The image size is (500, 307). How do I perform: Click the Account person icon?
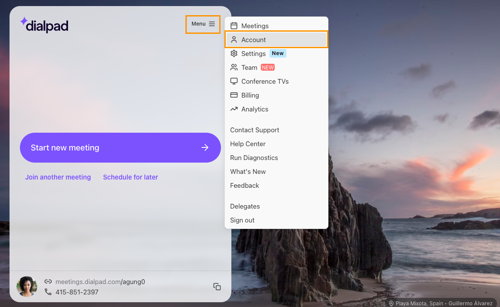234,39
